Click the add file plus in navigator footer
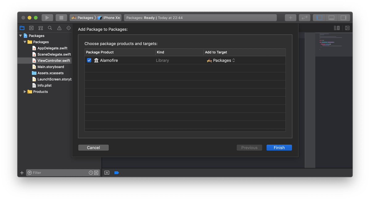The width and height of the screenshot is (370, 200). [x=22, y=173]
